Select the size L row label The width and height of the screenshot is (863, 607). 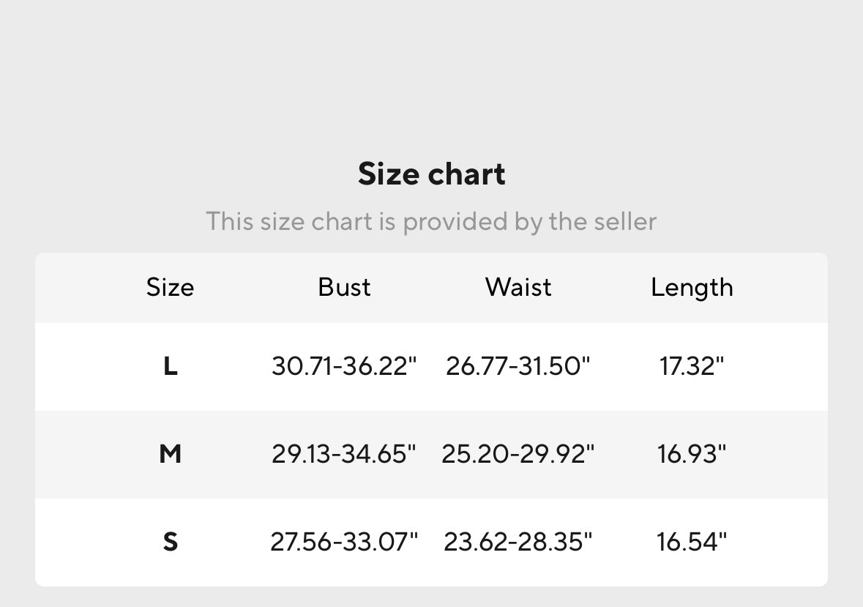point(170,366)
